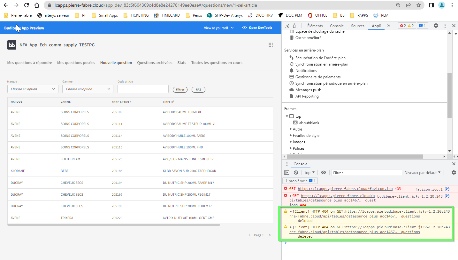Bookmark this page with the star icon
This screenshot has height=260, width=458.
point(419,5)
